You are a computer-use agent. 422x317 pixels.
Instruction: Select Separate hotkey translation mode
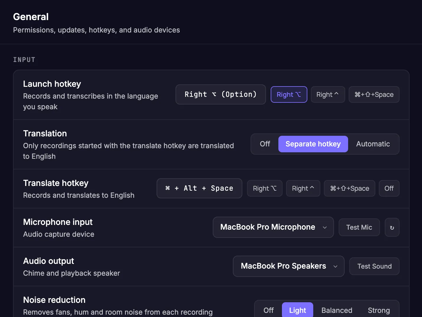[313, 144]
